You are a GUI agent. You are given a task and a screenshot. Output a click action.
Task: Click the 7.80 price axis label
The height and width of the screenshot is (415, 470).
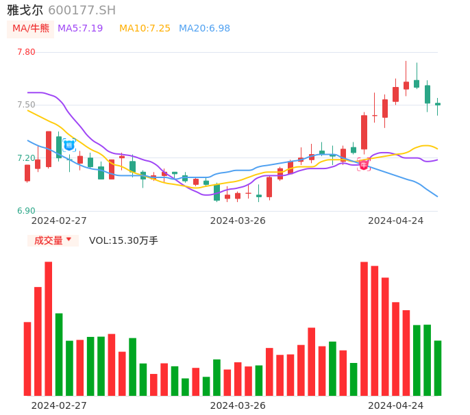point(26,52)
